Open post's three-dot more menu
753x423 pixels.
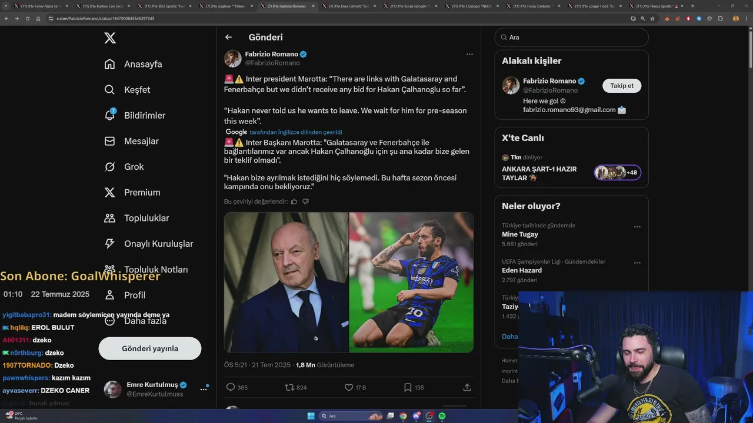tap(469, 54)
